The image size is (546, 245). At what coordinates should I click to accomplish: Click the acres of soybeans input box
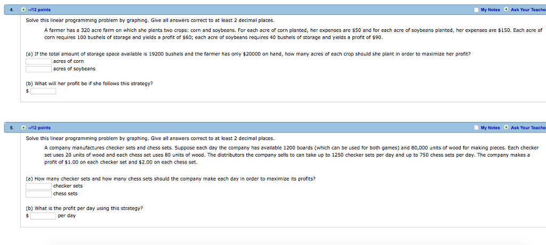pyautogui.click(x=38, y=69)
